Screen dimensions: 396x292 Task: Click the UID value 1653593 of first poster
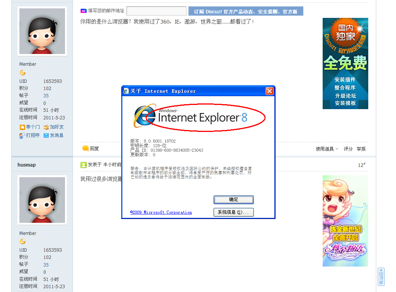pyautogui.click(x=52, y=81)
